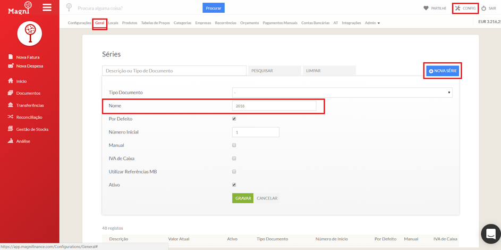The image size is (501, 250).
Task: Open the Orçamento tab
Action: click(x=250, y=23)
